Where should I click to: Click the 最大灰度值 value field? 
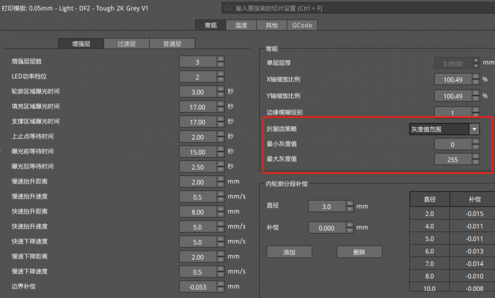tap(453, 159)
